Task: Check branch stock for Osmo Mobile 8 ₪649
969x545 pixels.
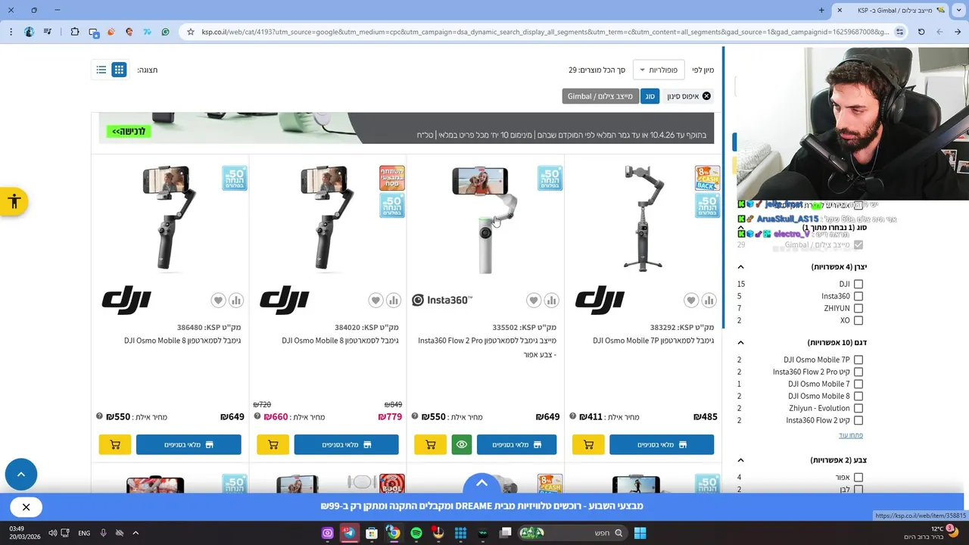Action: pos(189,444)
